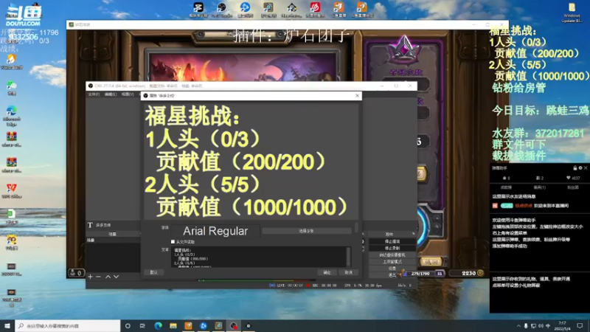Click the lock icon in the danmaku helper window
Screen dimensions: 590x332
(575, 168)
